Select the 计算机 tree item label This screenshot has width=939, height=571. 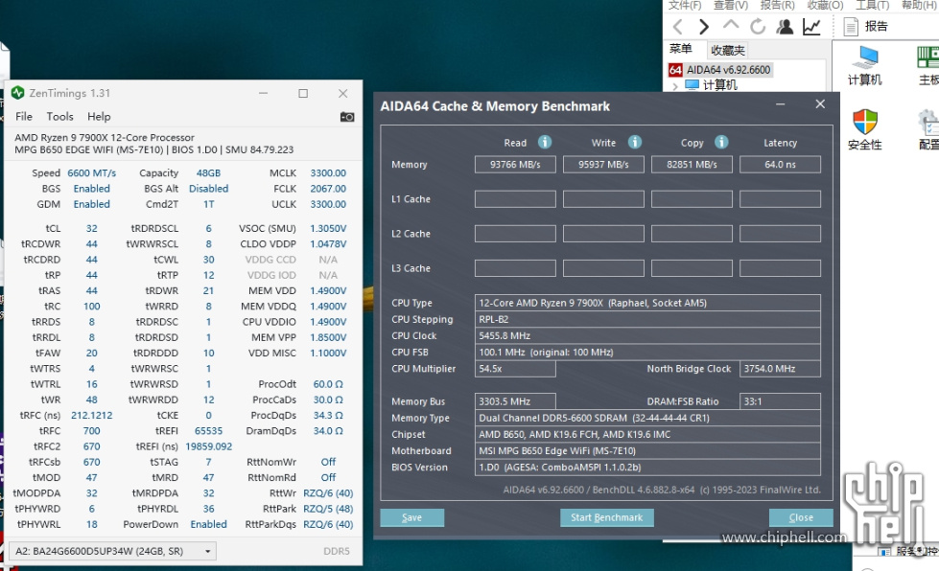719,85
